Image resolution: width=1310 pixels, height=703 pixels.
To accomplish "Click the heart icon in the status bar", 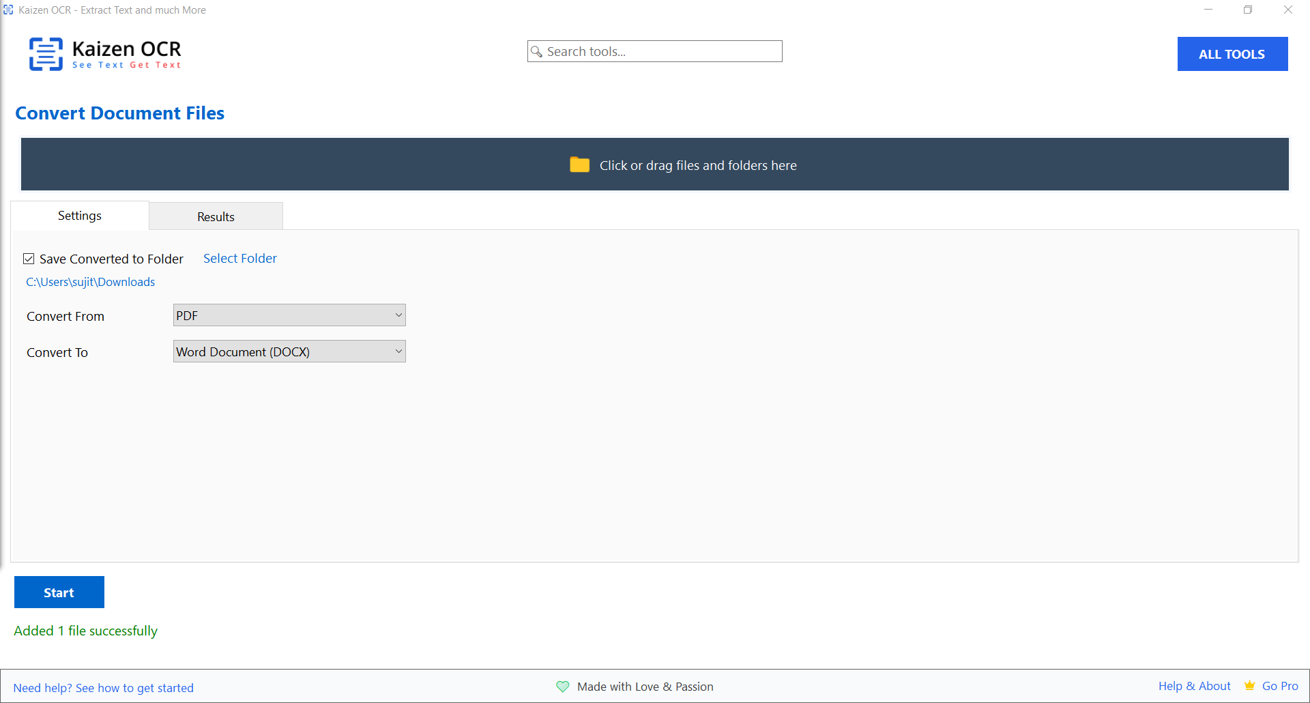I will pyautogui.click(x=562, y=687).
